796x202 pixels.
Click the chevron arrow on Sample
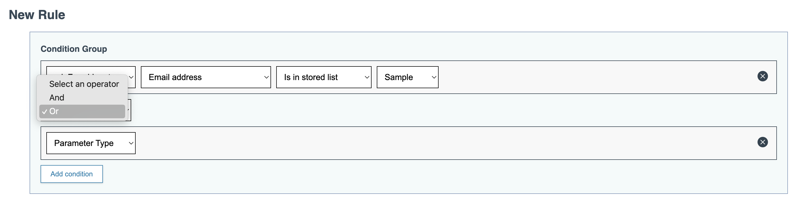pos(434,77)
